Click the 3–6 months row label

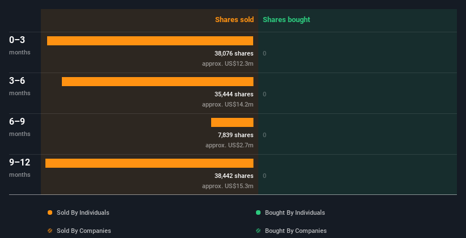tap(20, 86)
